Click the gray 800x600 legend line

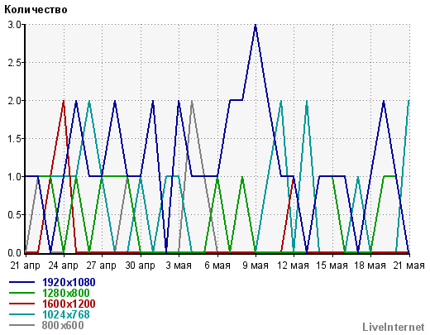tap(22, 325)
